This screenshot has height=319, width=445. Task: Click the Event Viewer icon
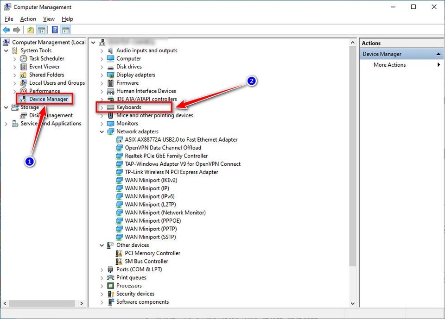click(24, 67)
